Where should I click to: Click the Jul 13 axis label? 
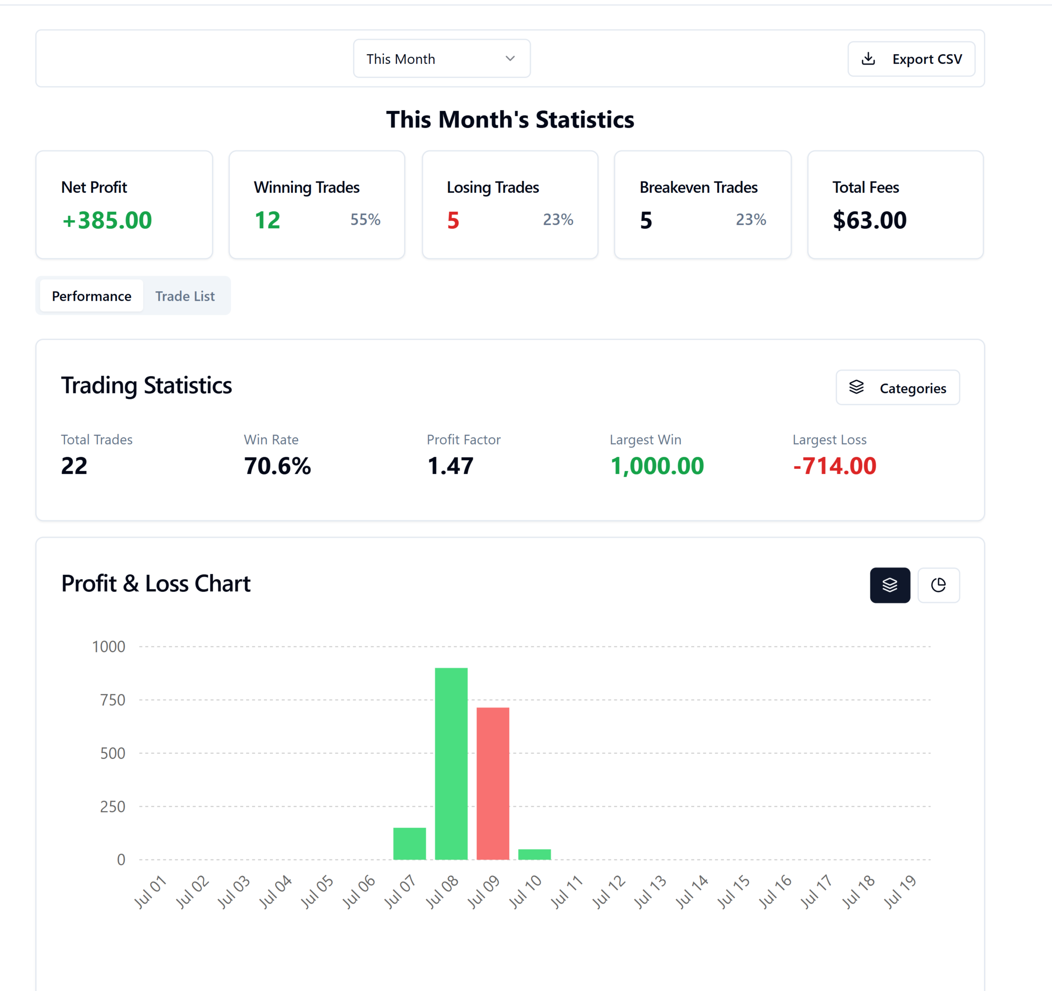(x=650, y=892)
